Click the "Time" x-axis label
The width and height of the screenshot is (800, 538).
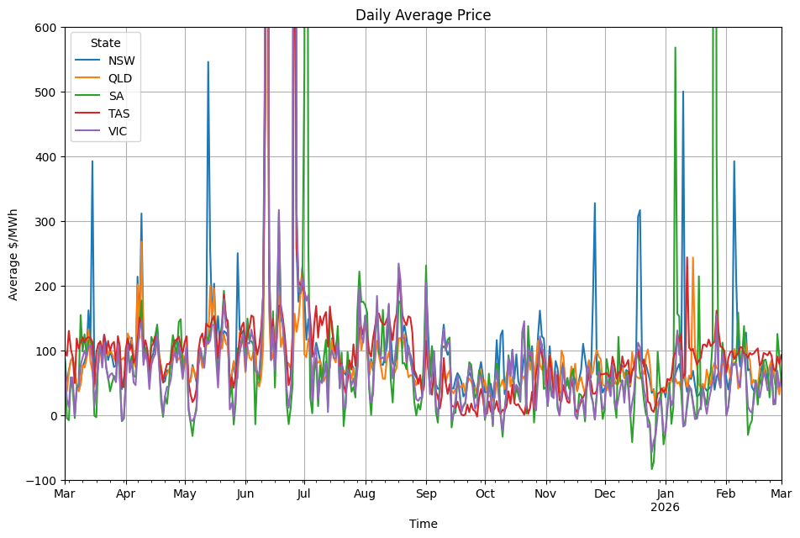click(x=423, y=524)
